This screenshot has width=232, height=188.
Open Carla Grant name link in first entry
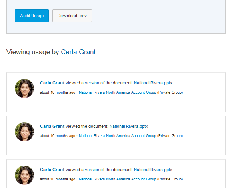coord(52,83)
